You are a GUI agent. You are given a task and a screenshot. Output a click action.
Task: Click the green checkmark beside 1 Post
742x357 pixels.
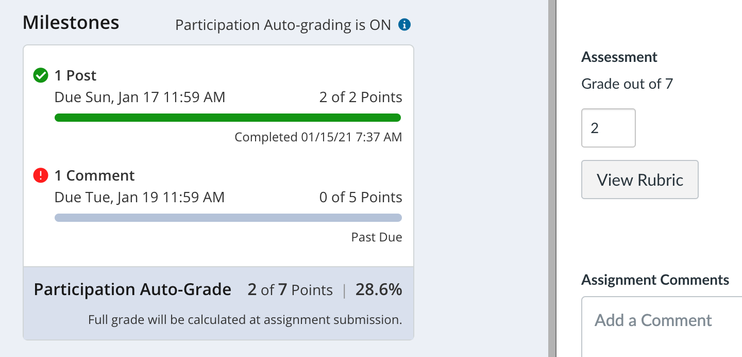click(x=40, y=75)
